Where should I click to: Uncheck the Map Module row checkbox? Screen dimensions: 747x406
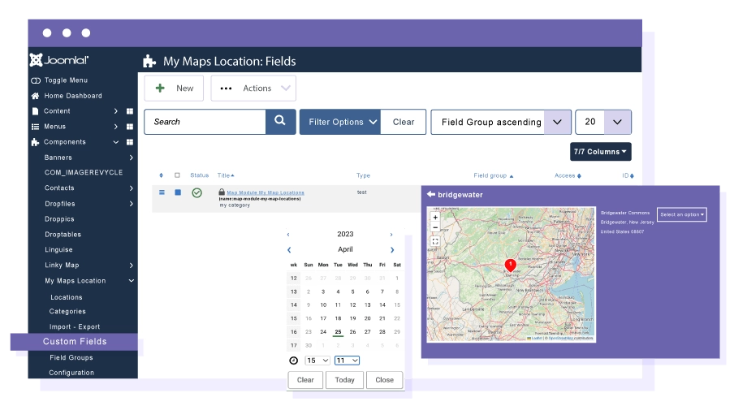point(178,192)
